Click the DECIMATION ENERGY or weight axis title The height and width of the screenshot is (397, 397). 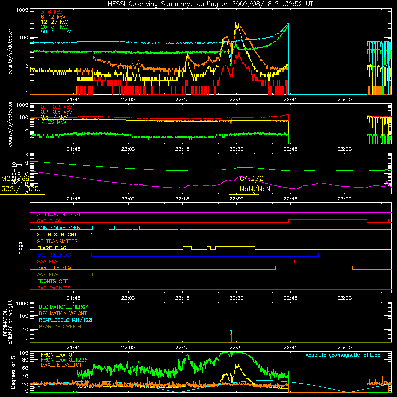point(7,322)
